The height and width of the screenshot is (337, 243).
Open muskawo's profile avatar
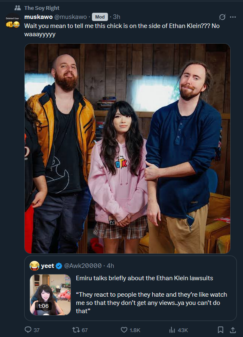(13, 21)
